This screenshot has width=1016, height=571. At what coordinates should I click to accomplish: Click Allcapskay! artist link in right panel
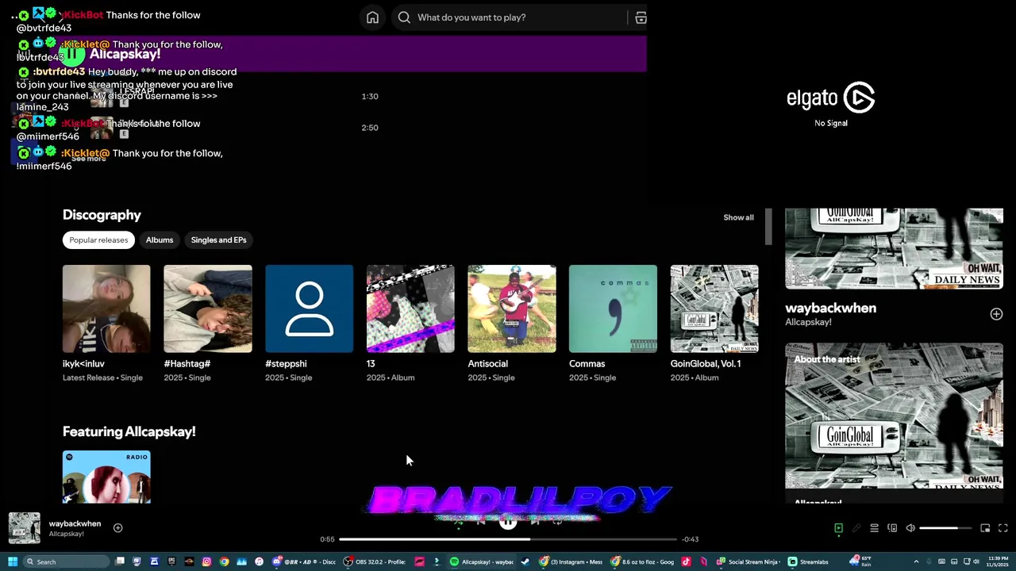pyautogui.click(x=808, y=322)
